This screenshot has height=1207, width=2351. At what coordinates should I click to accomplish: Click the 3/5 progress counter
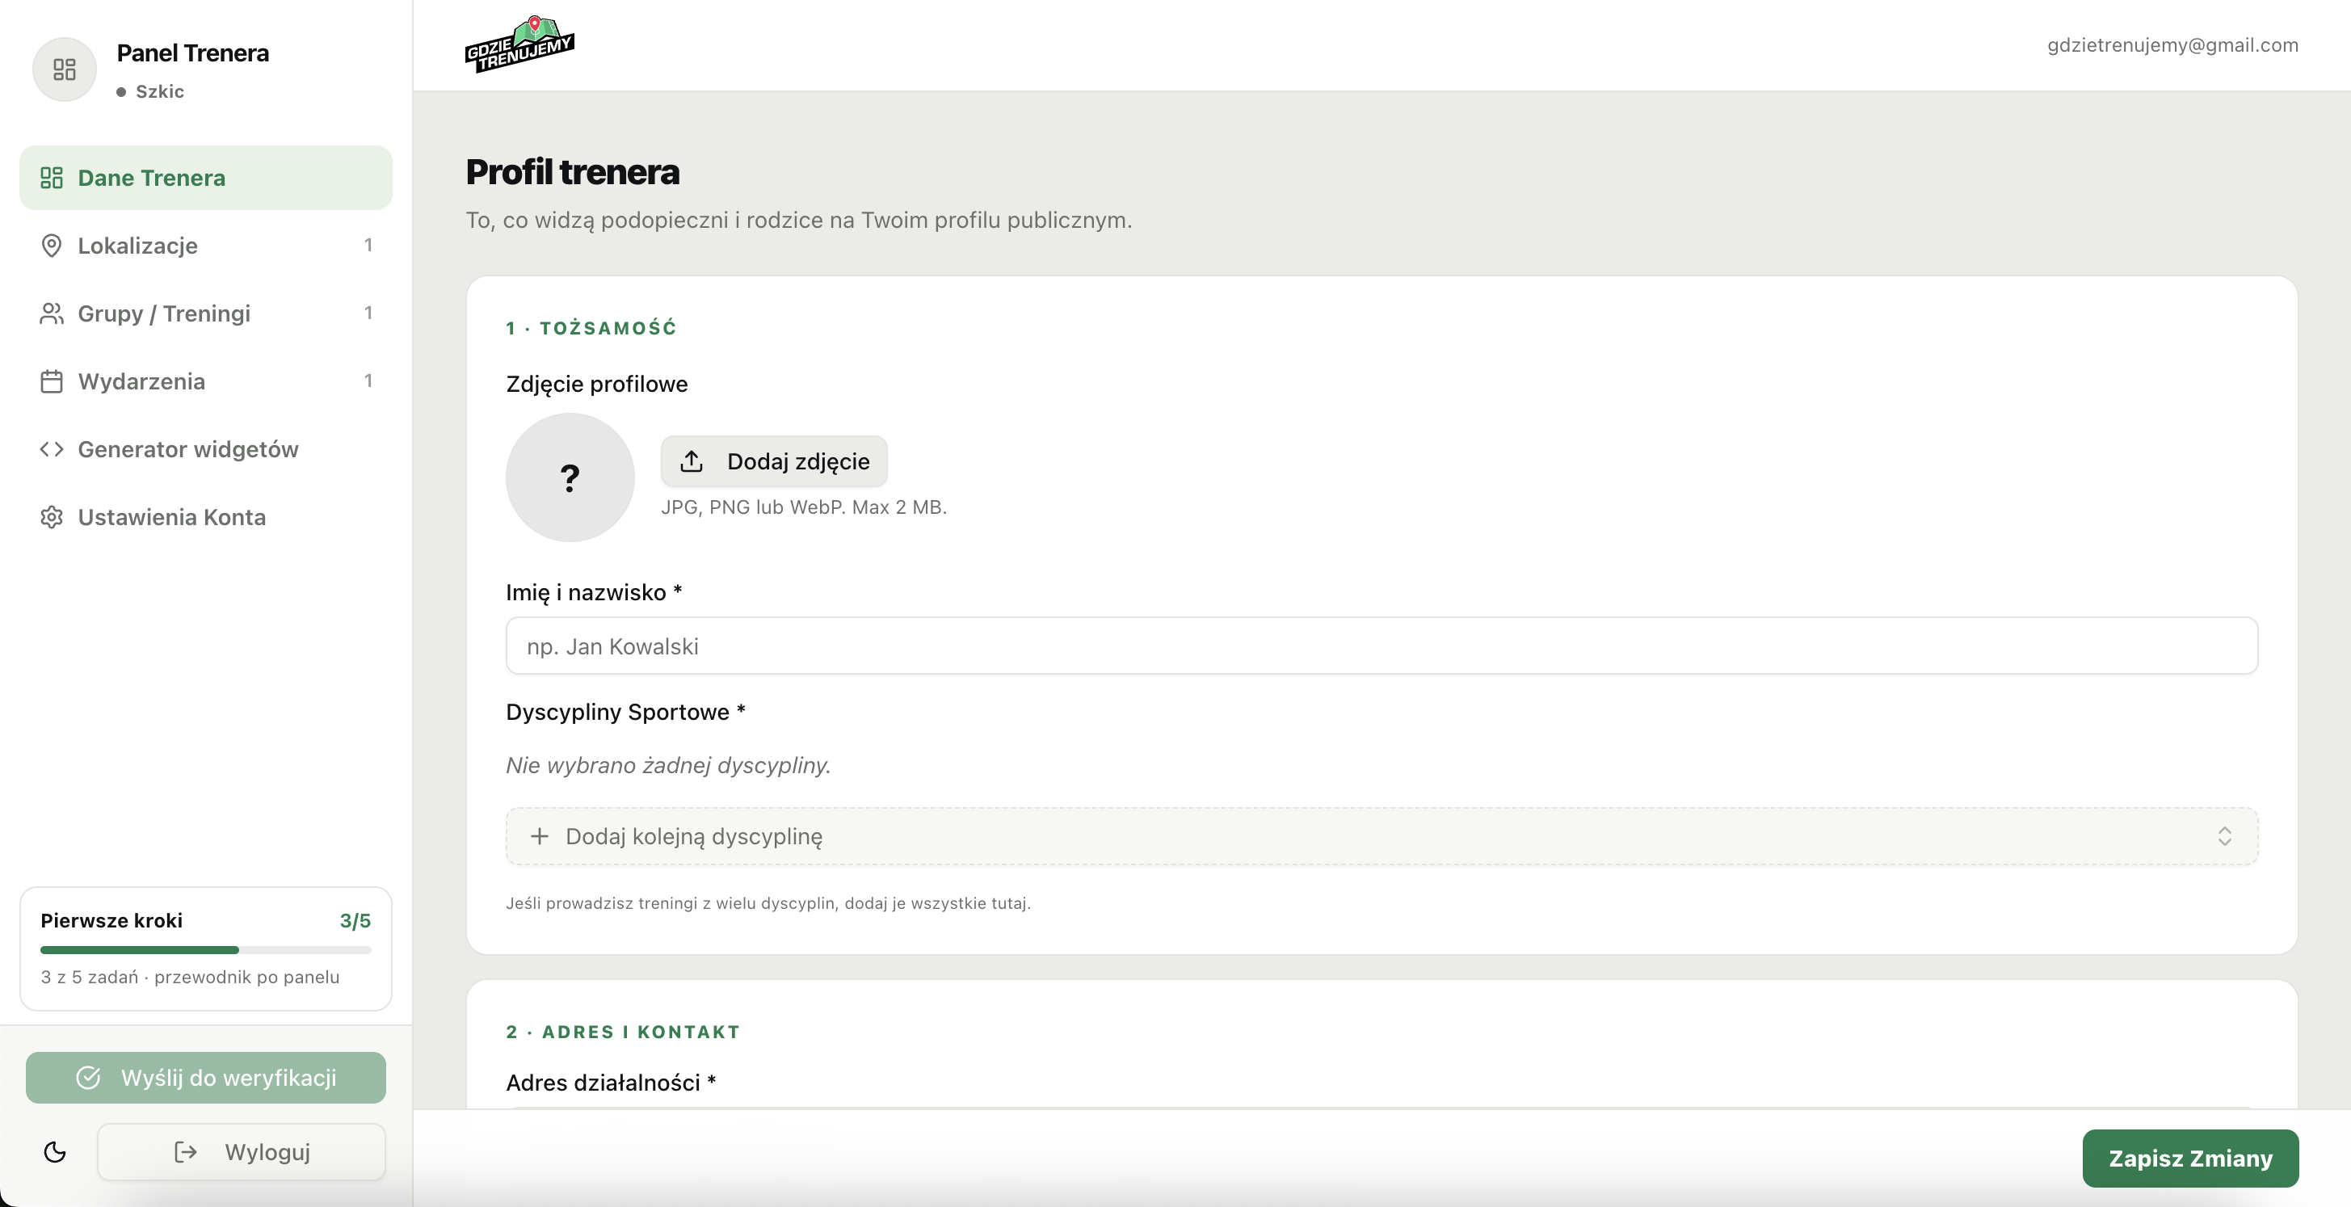[x=355, y=920]
